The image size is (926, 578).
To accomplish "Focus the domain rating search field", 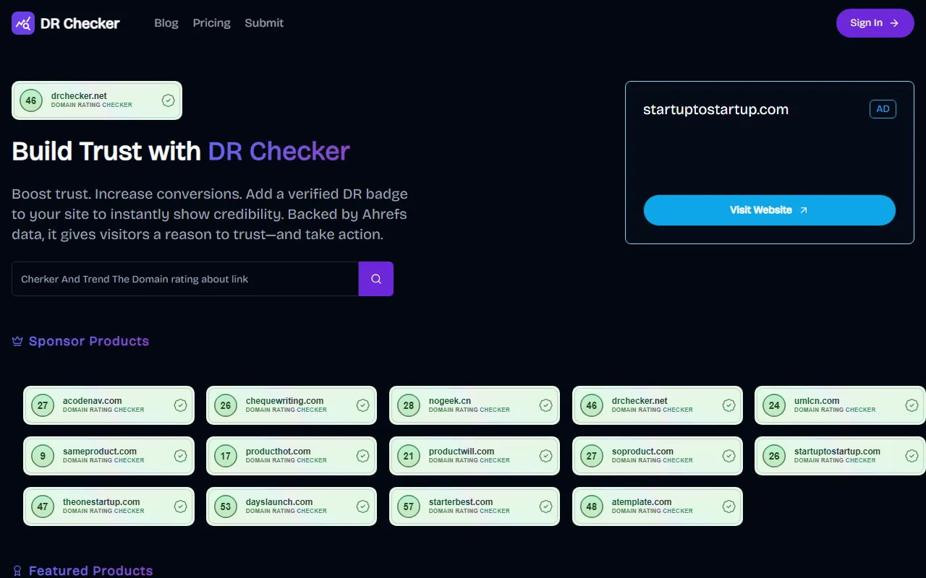I will click(x=185, y=279).
